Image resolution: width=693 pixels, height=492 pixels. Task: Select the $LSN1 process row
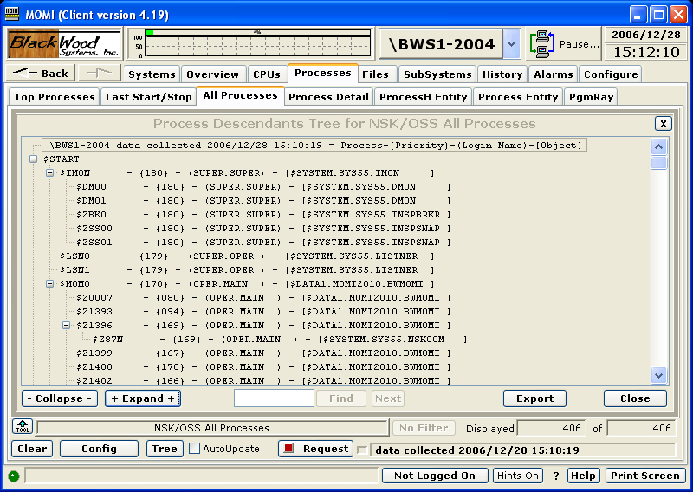pos(247,270)
